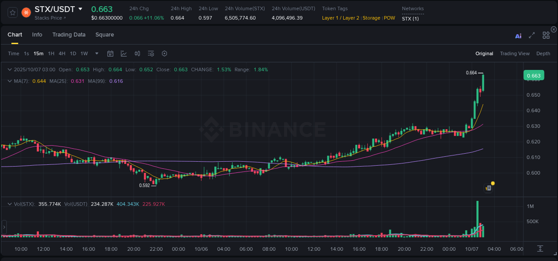The height and width of the screenshot is (261, 558).
Task: Open the indicator settings list icon
Action: (151, 53)
